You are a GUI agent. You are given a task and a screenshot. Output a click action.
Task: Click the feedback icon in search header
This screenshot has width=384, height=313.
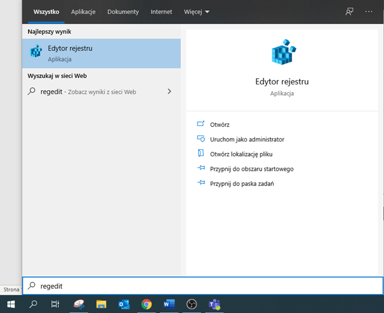coord(349,12)
